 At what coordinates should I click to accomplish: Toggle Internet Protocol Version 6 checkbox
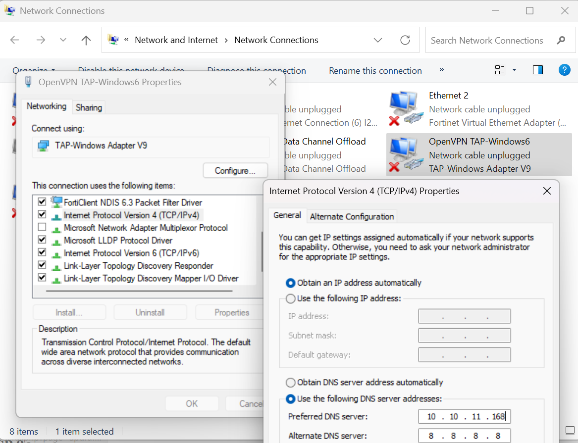click(42, 252)
